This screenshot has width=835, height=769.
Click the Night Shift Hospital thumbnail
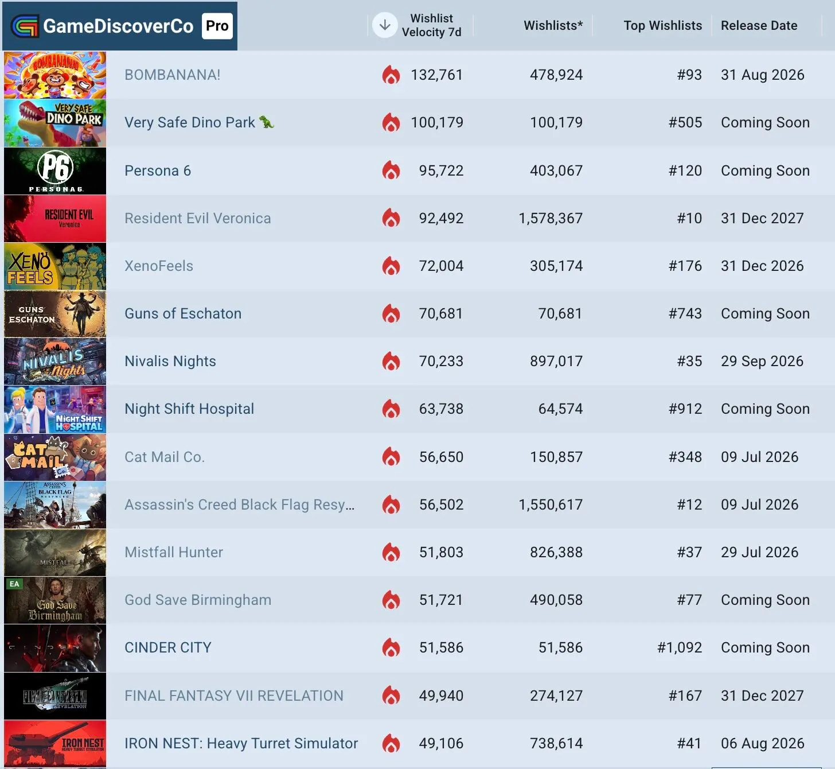pyautogui.click(x=55, y=409)
